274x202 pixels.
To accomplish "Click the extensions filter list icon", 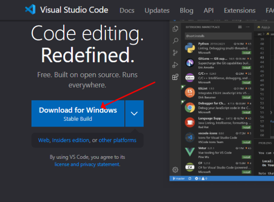I will pos(240,27).
